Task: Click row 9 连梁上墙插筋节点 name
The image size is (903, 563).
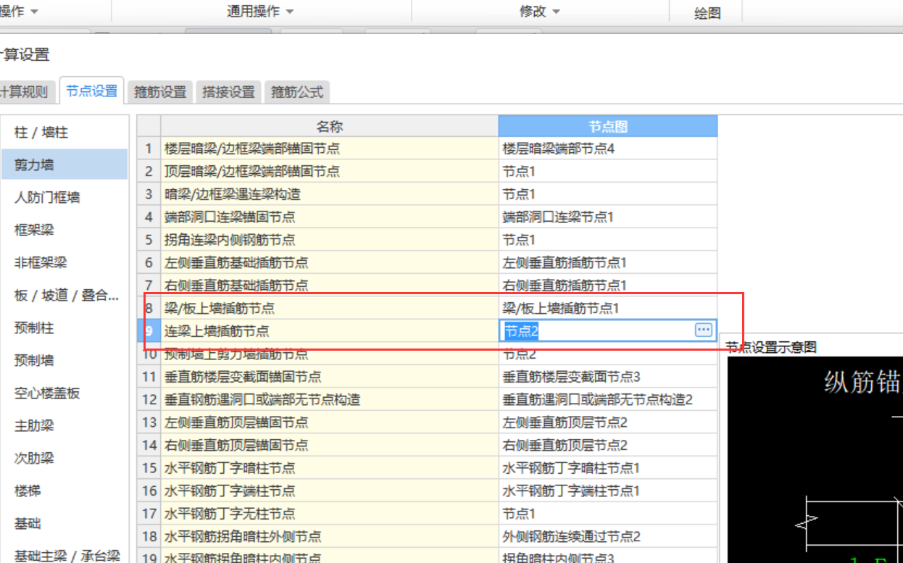Action: [330, 331]
